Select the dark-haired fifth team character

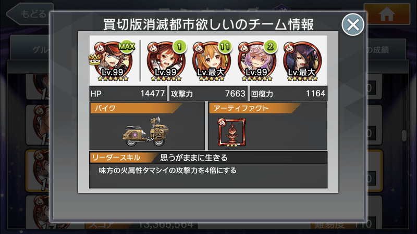pyautogui.click(x=302, y=61)
